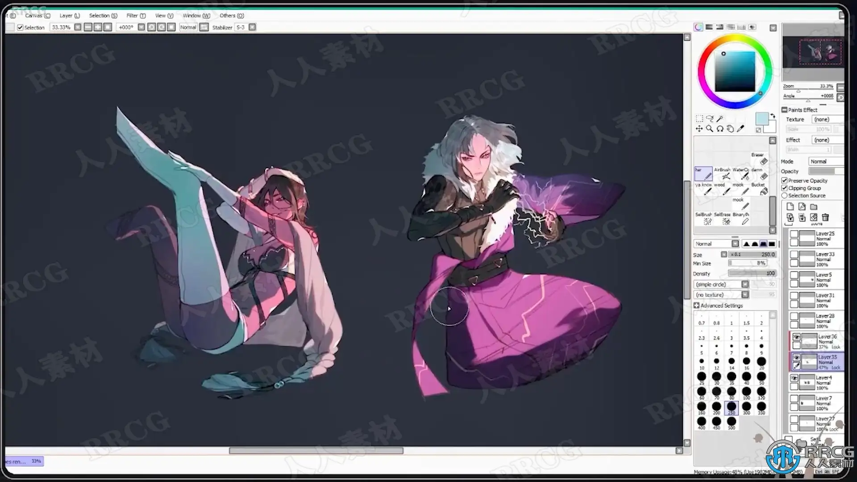Delete layer using trash icon
Screen dimensions: 857x482
825,217
